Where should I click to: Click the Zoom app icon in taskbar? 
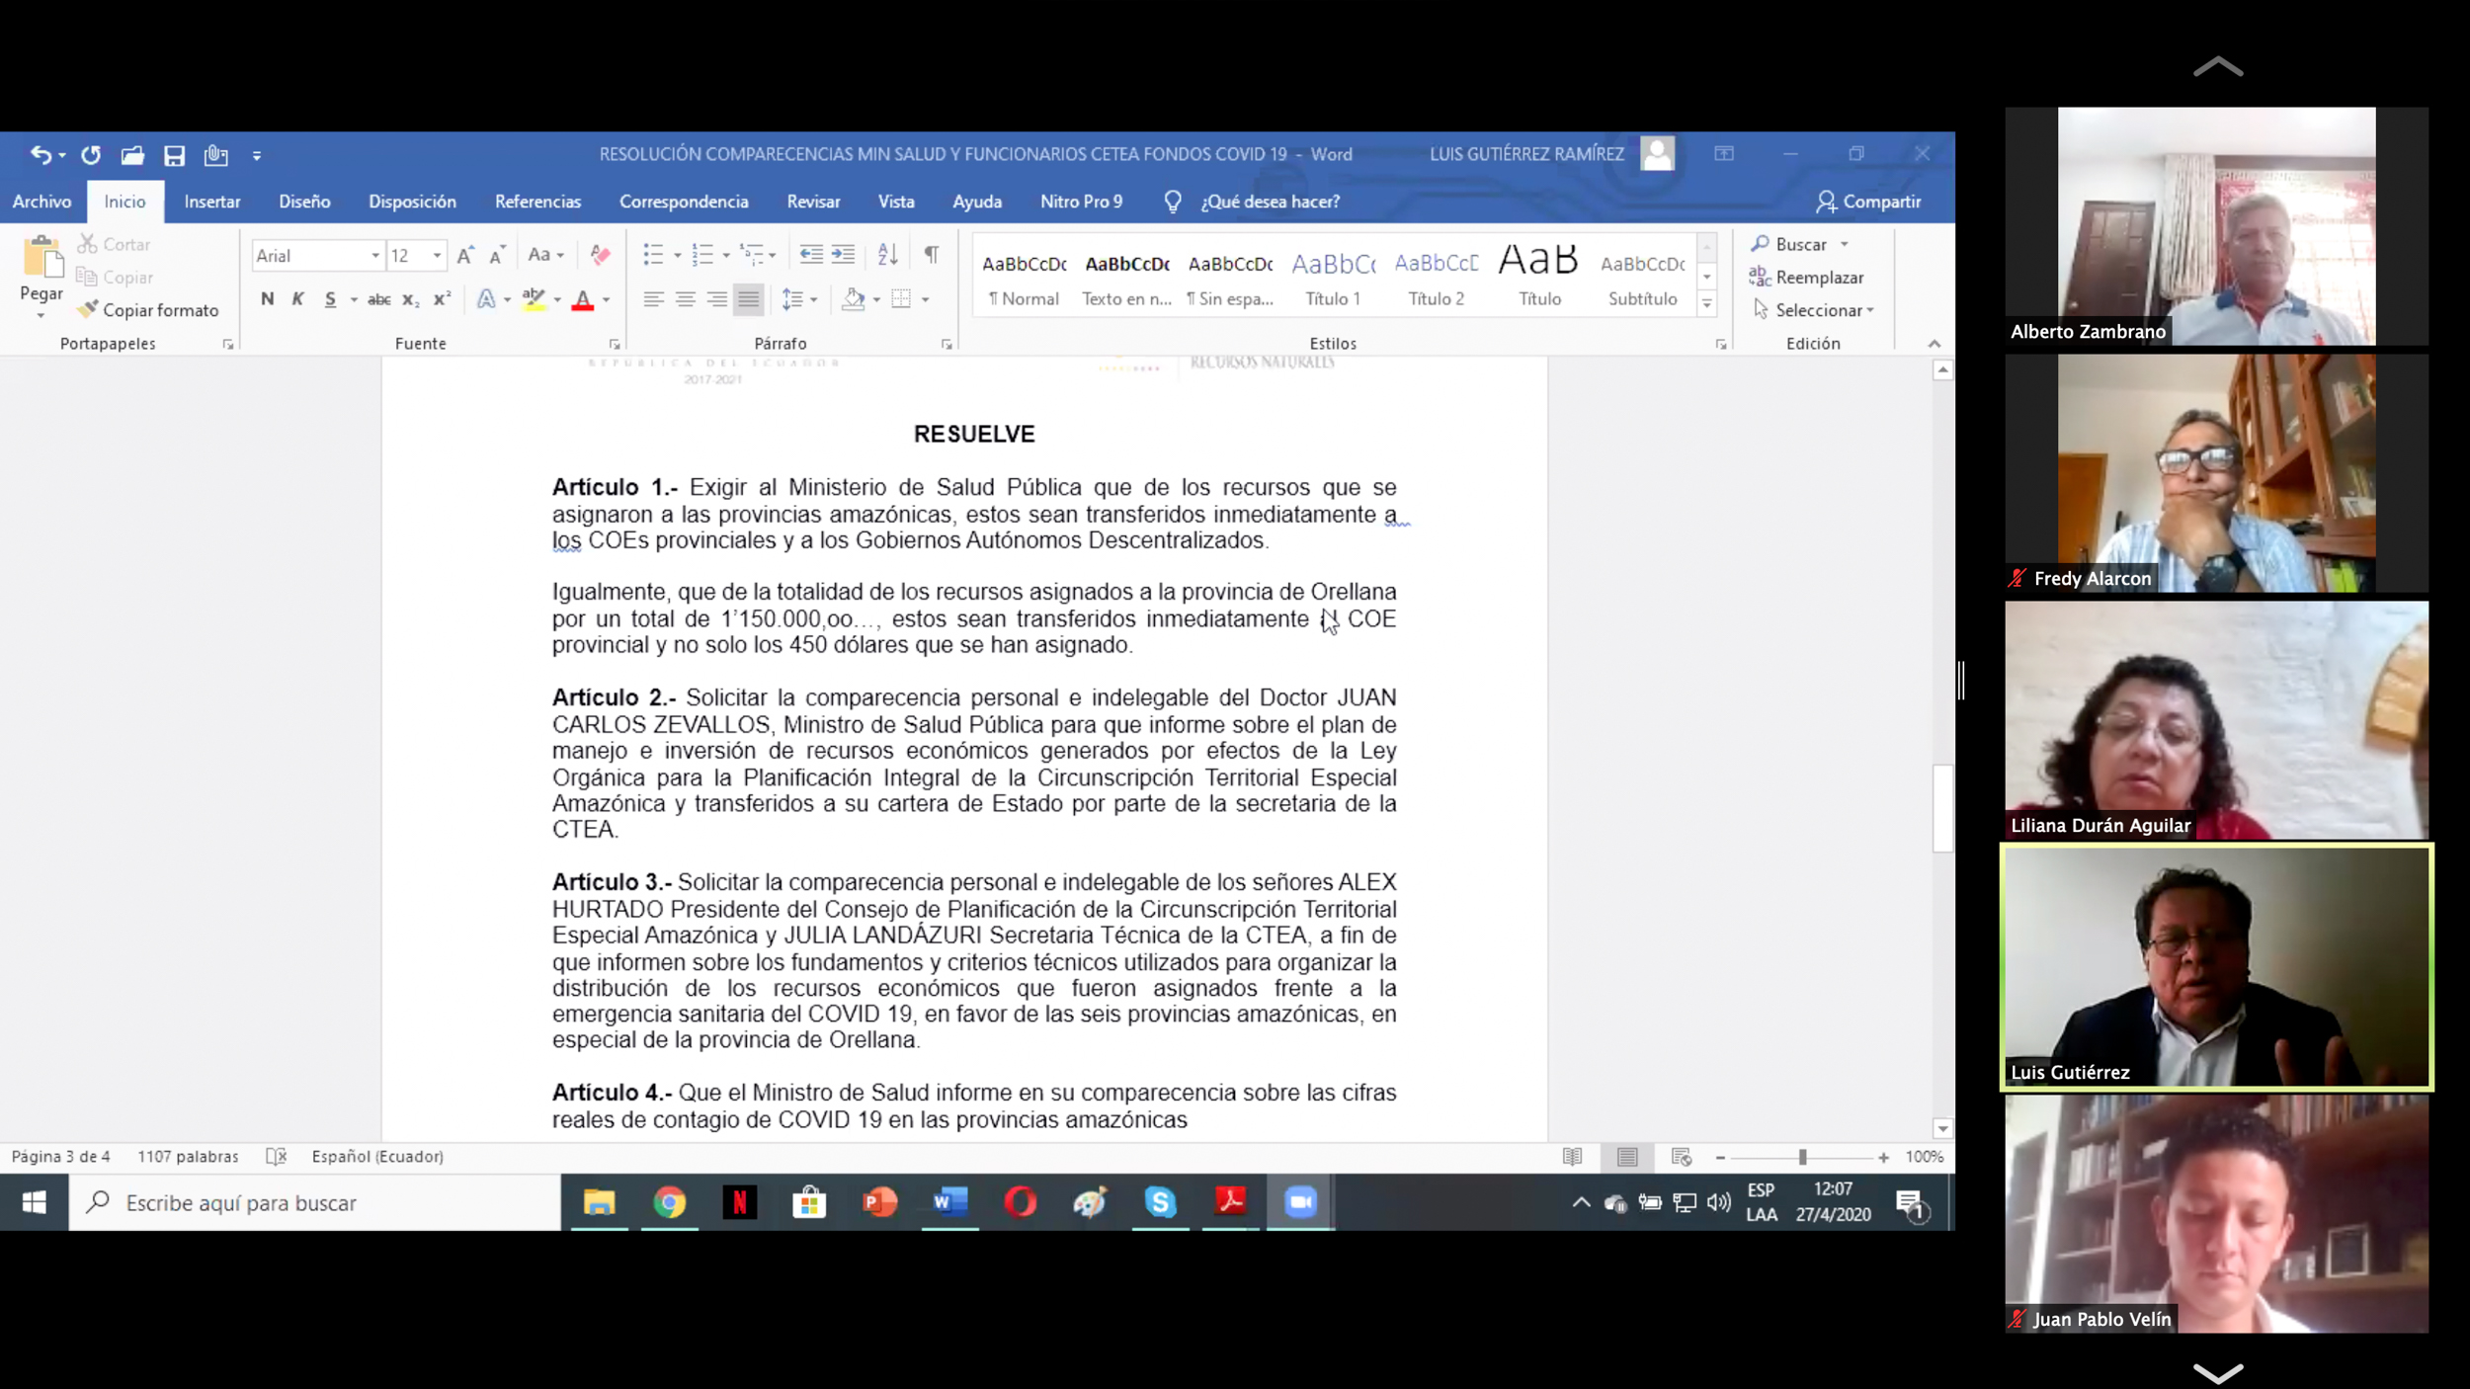point(1300,1202)
